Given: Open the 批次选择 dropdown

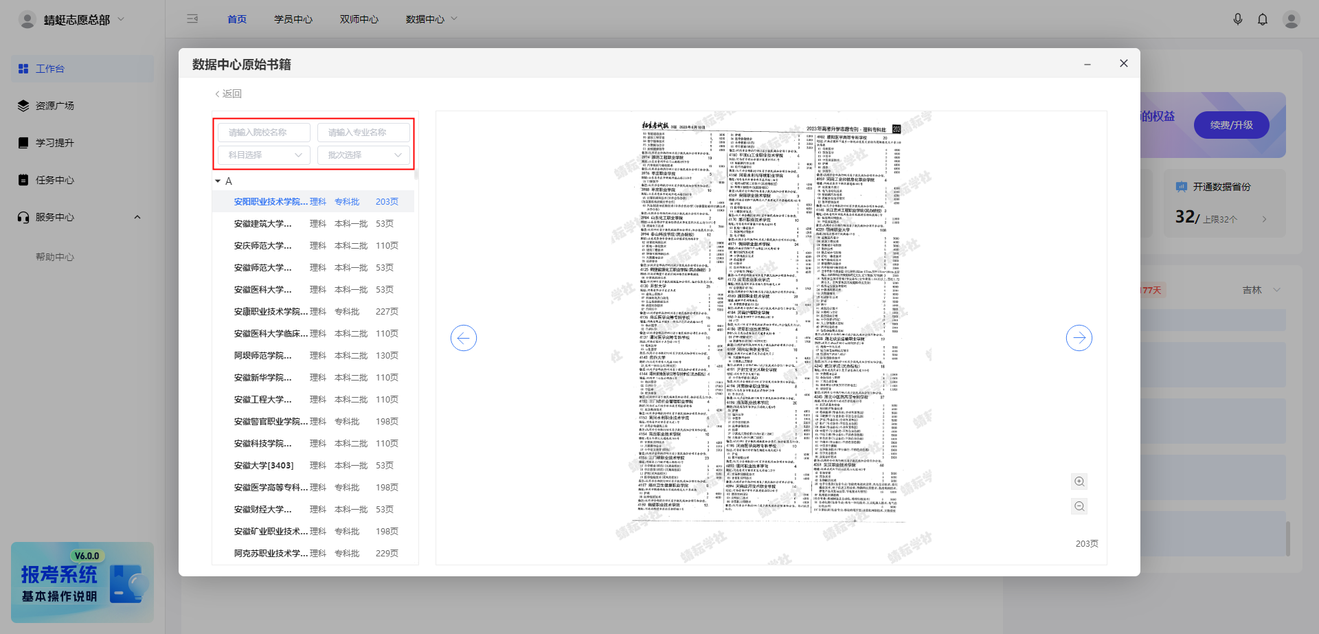Looking at the screenshot, I should tap(363, 155).
